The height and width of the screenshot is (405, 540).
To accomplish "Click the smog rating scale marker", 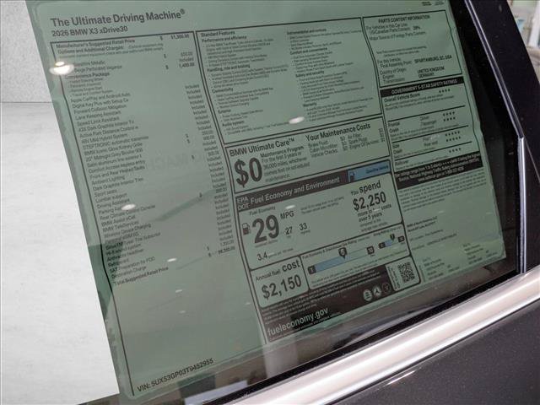I will (391, 238).
